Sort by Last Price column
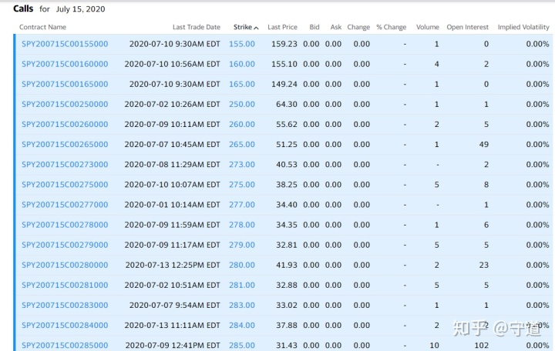The image size is (555, 351). pyautogui.click(x=282, y=27)
